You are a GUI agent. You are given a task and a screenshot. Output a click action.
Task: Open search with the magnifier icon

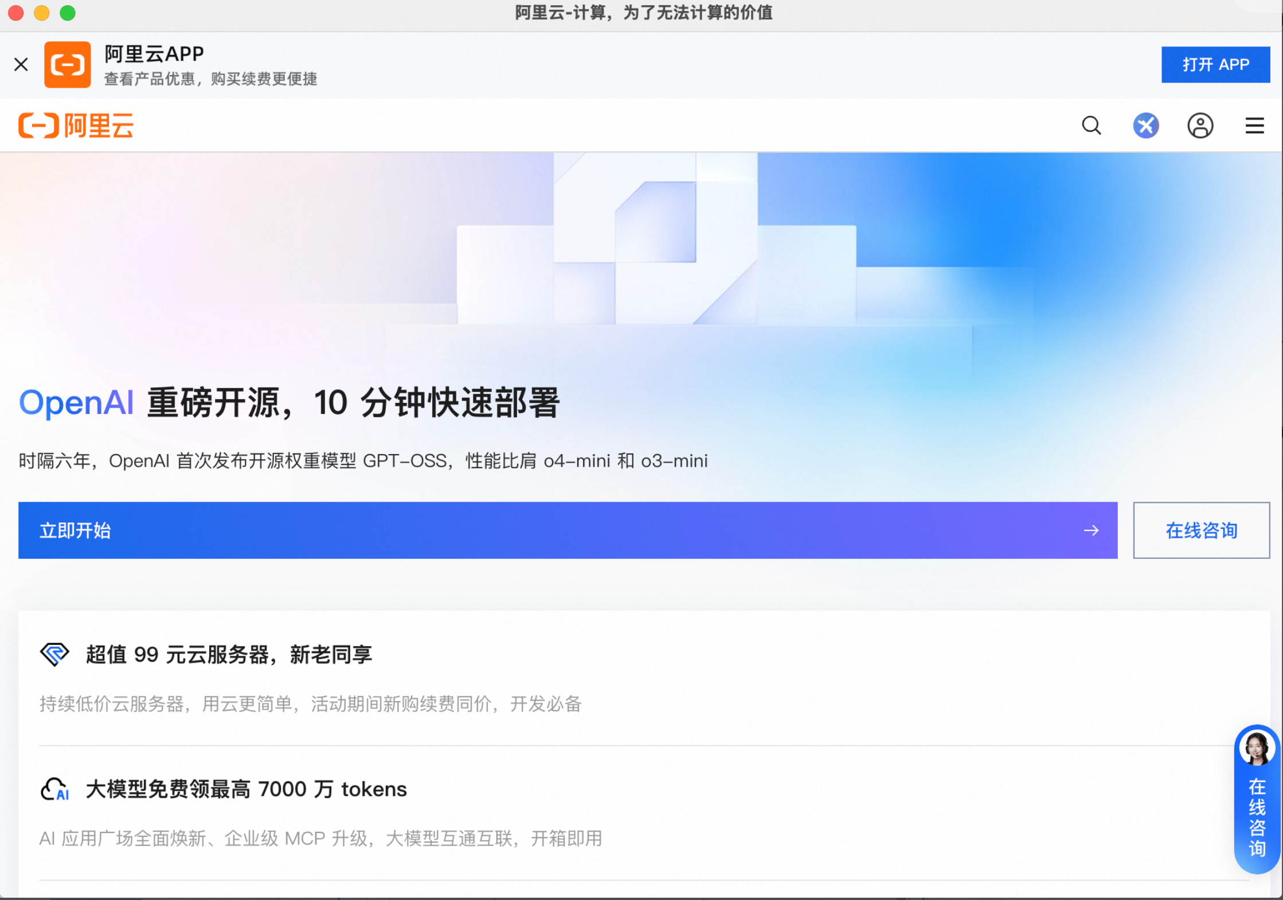coord(1092,126)
